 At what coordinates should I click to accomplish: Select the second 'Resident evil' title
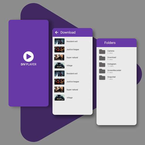(x=72, y=74)
